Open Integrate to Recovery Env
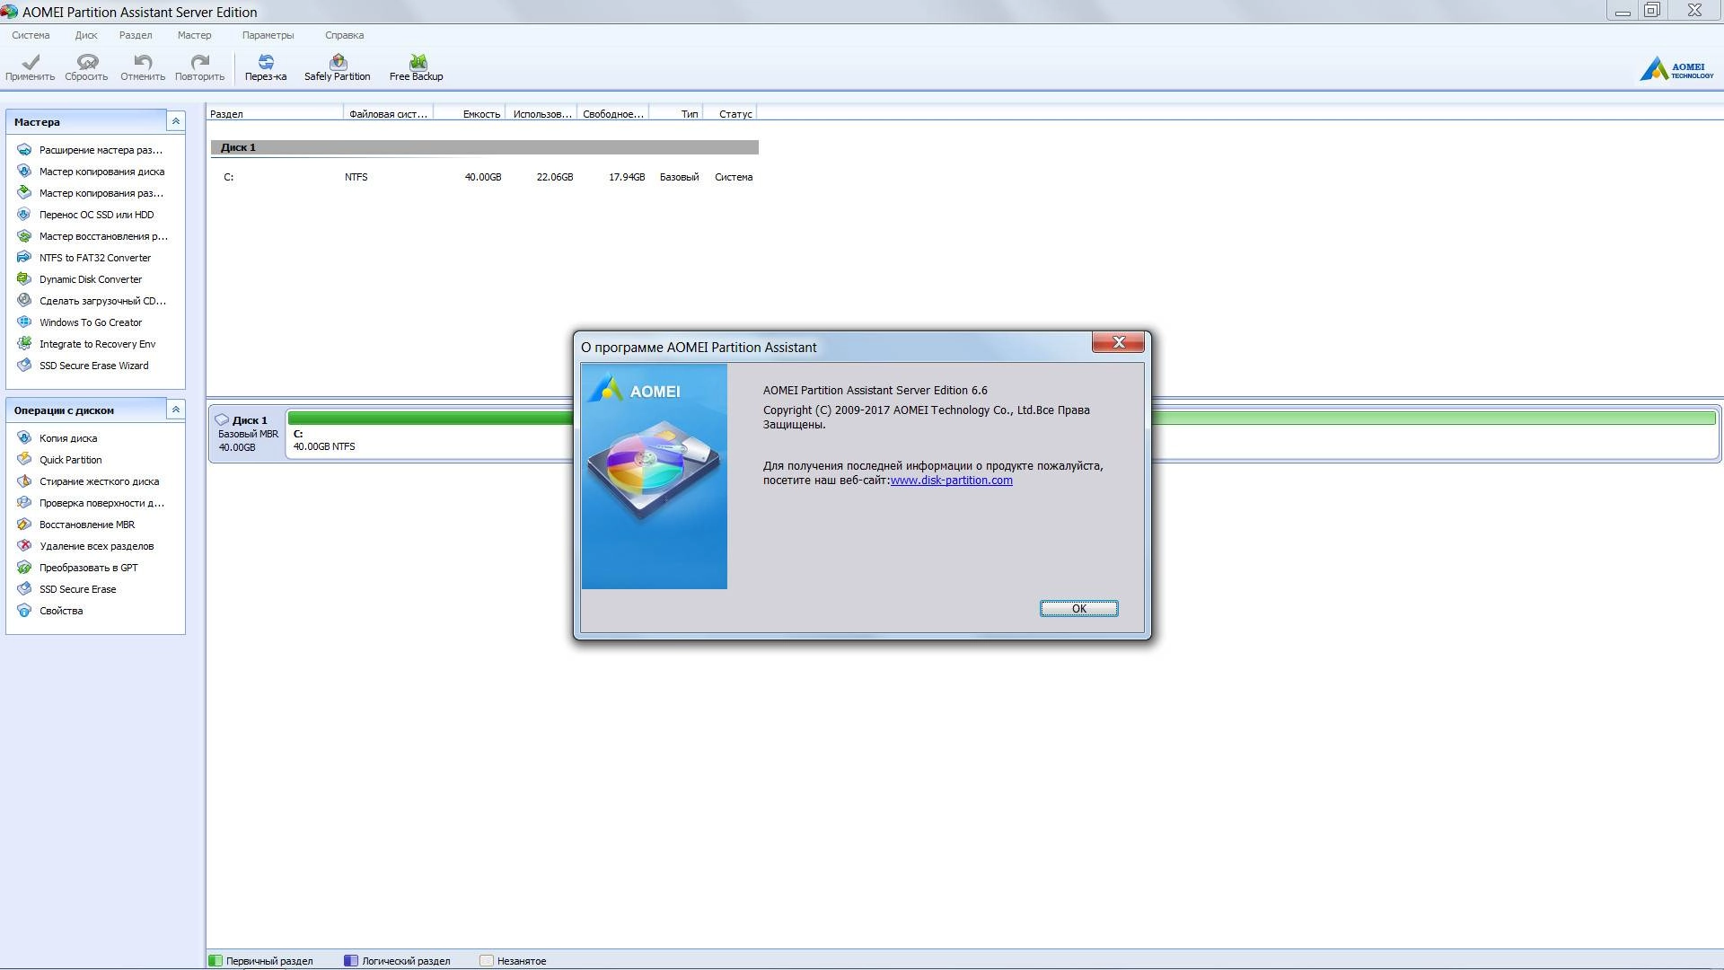 coord(86,344)
